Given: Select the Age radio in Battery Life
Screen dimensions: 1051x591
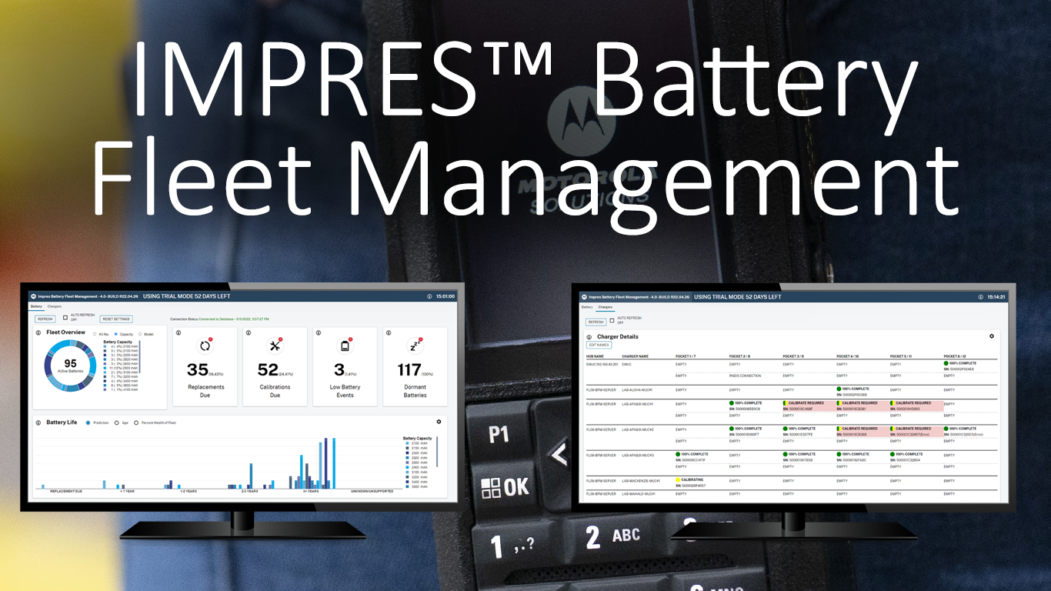Looking at the screenshot, I should [117, 422].
